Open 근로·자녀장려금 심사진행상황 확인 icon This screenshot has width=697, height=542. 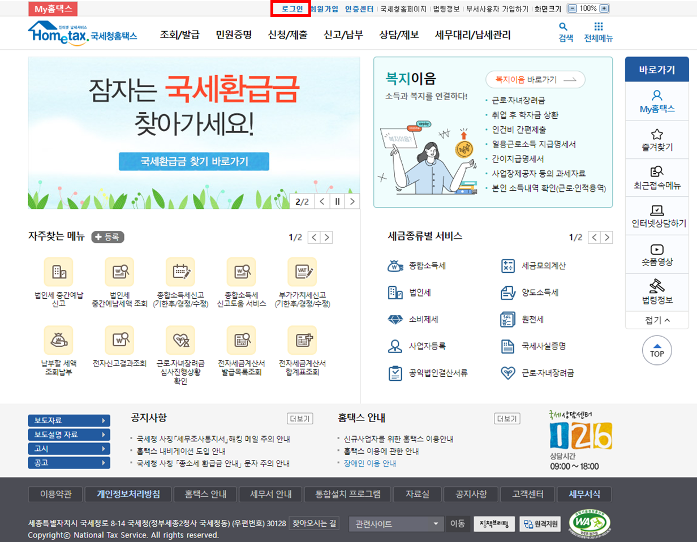[x=180, y=340]
